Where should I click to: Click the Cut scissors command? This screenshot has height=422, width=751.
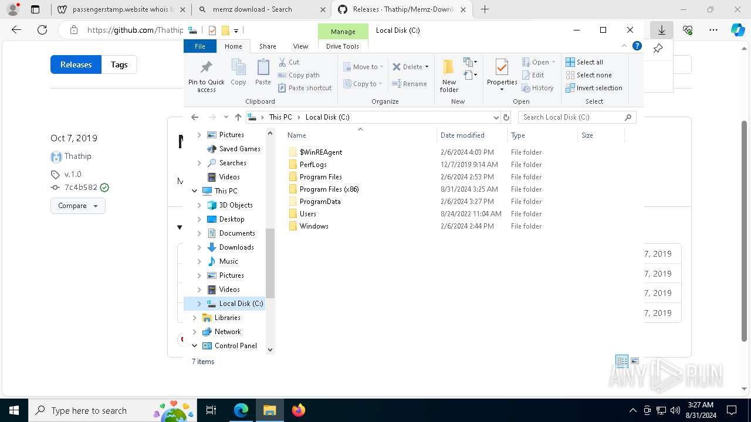click(289, 62)
